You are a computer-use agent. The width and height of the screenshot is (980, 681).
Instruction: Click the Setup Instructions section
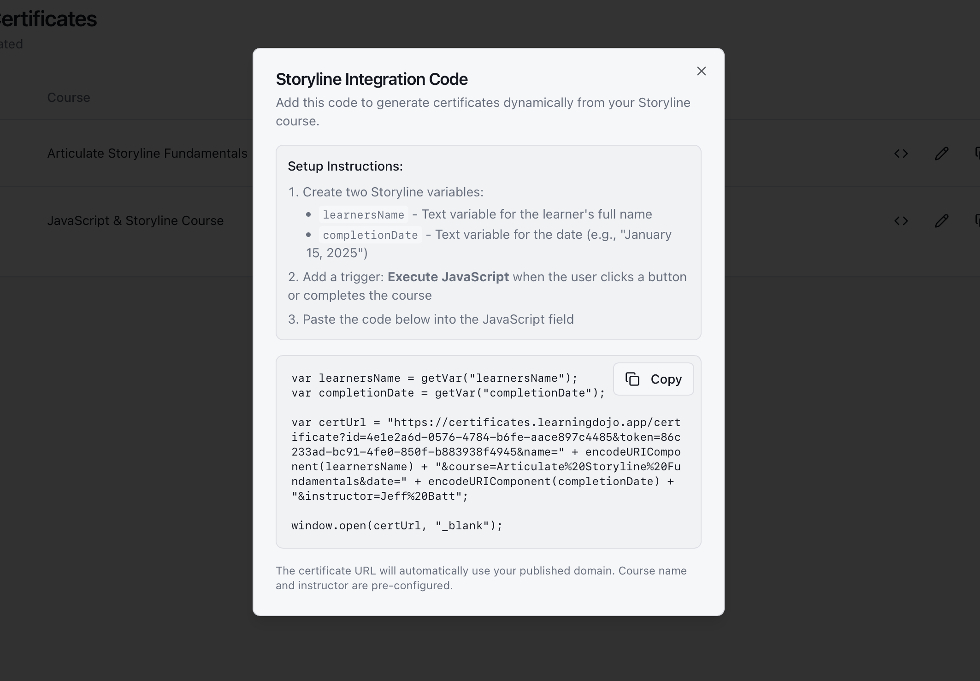point(345,166)
